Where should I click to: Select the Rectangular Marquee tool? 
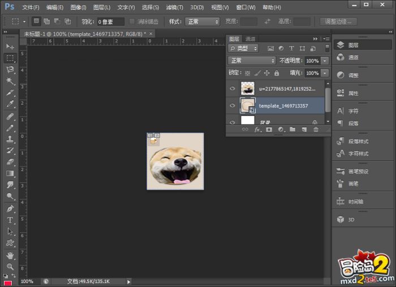click(10, 58)
